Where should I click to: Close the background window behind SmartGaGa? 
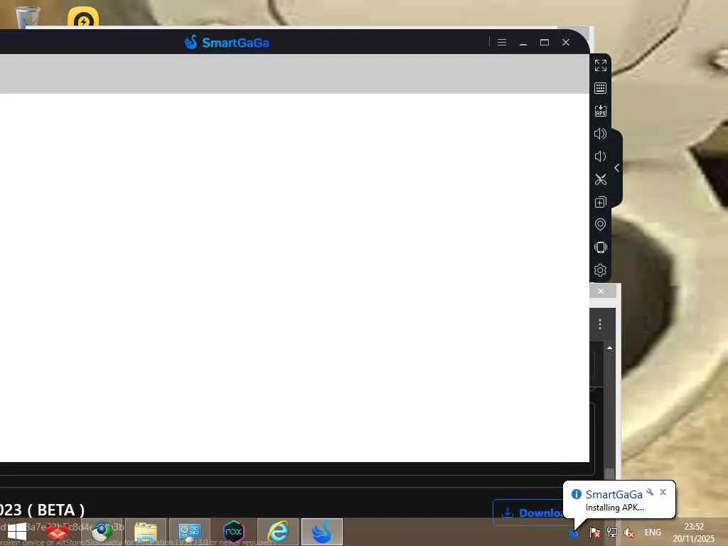(601, 291)
